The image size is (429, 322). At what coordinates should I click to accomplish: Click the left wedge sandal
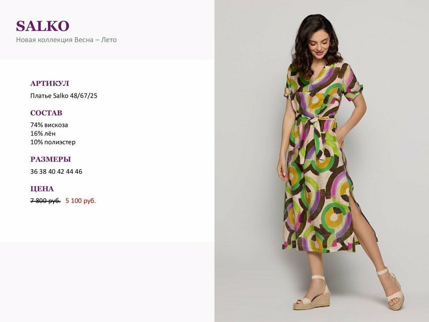312,293
